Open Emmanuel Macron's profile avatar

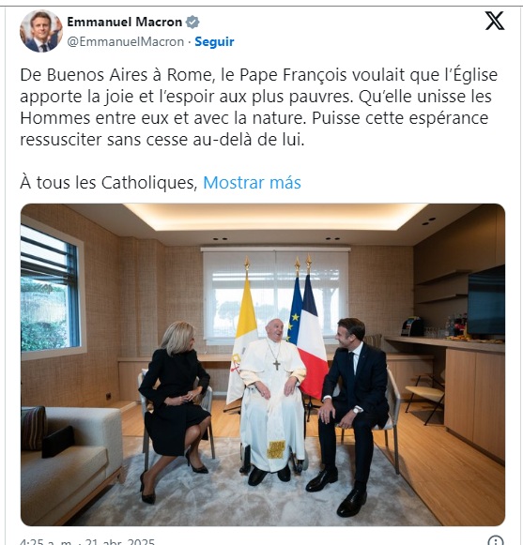pos(41,31)
